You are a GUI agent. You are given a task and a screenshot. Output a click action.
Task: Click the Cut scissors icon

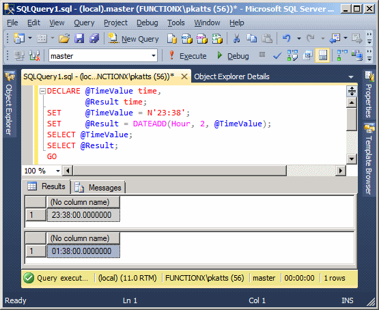coord(236,38)
